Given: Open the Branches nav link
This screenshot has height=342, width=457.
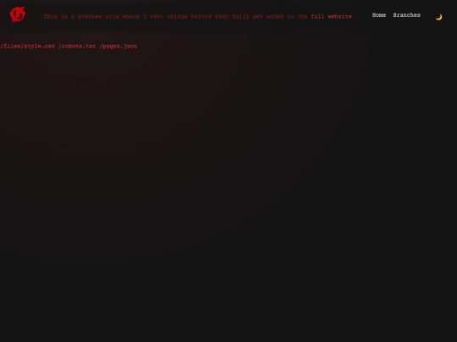Looking at the screenshot, I should [x=406, y=15].
